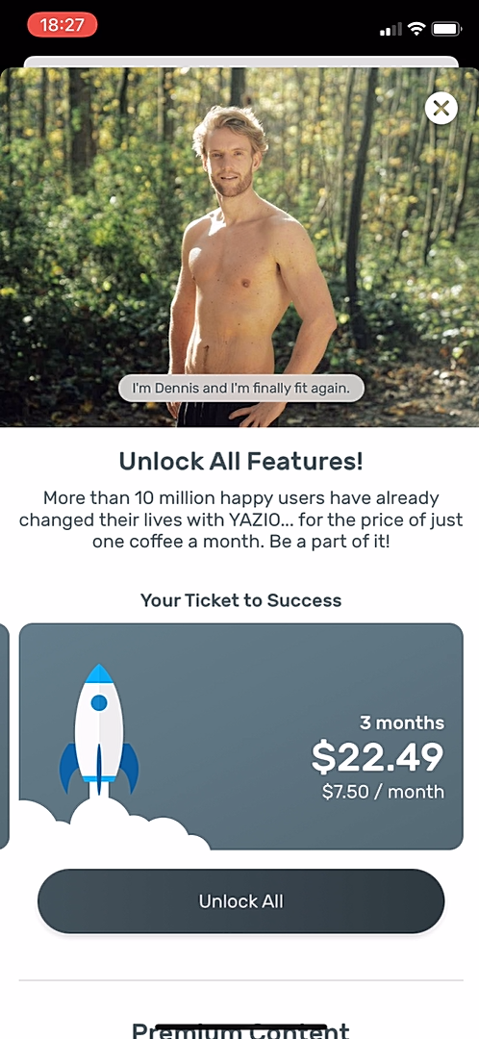The image size is (479, 1039).
Task: Click the Unlock All button
Action: coord(241,901)
